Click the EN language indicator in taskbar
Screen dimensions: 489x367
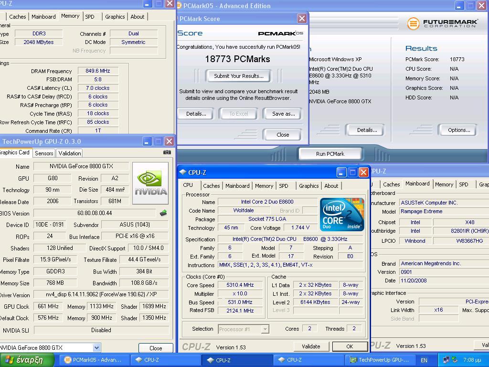click(424, 360)
